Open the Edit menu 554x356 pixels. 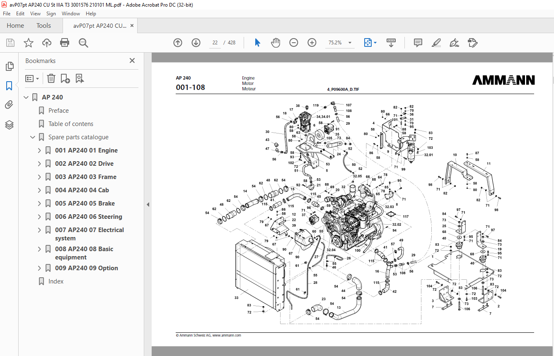[20, 14]
